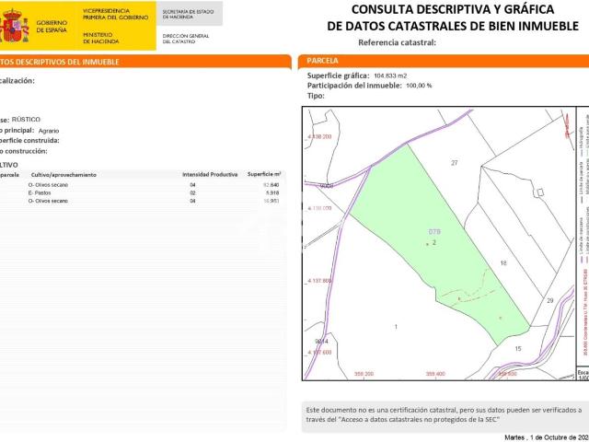Click parcel number 27 on the map
Screen dimensions: 589x442
(454, 163)
